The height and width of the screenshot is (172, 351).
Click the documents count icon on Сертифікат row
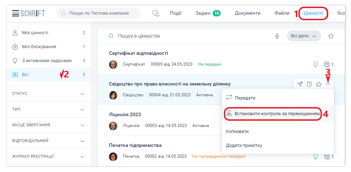click(x=327, y=64)
